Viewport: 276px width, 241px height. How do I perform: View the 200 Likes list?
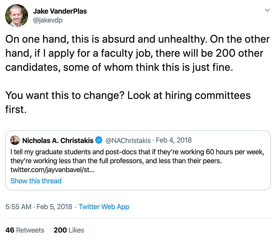click(69, 230)
